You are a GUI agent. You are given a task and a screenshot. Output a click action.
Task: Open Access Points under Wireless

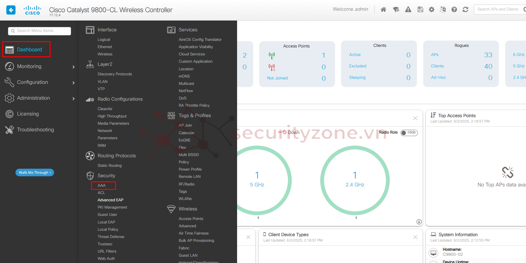191,219
